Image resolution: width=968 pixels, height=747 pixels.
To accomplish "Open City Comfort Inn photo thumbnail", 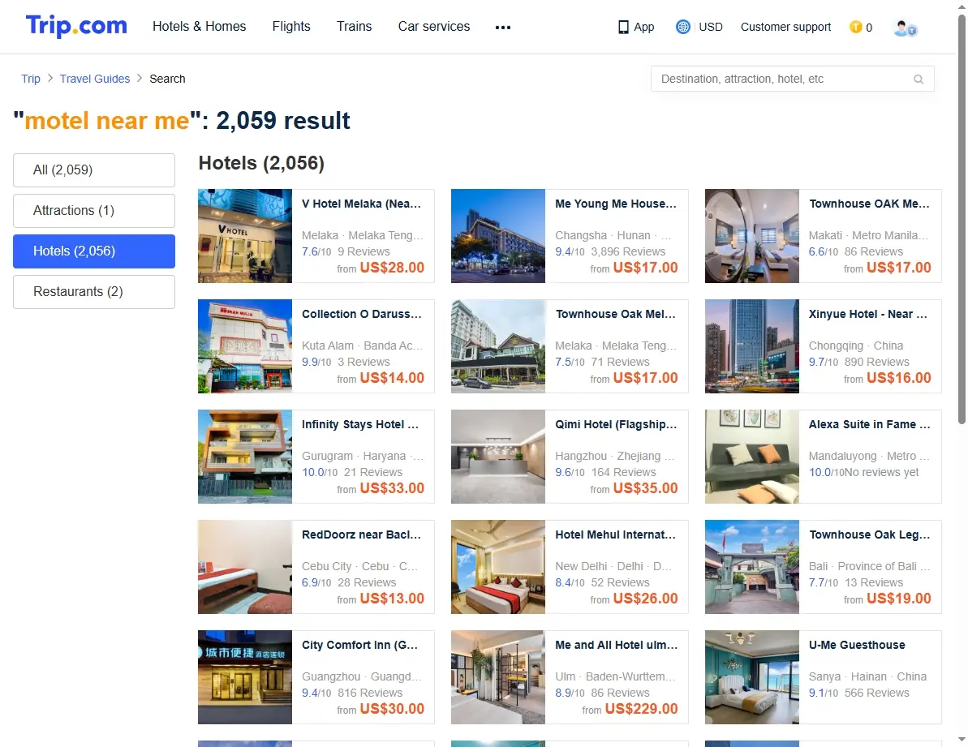I will point(245,677).
